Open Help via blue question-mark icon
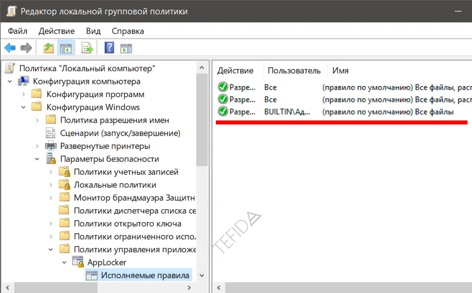 [109, 48]
